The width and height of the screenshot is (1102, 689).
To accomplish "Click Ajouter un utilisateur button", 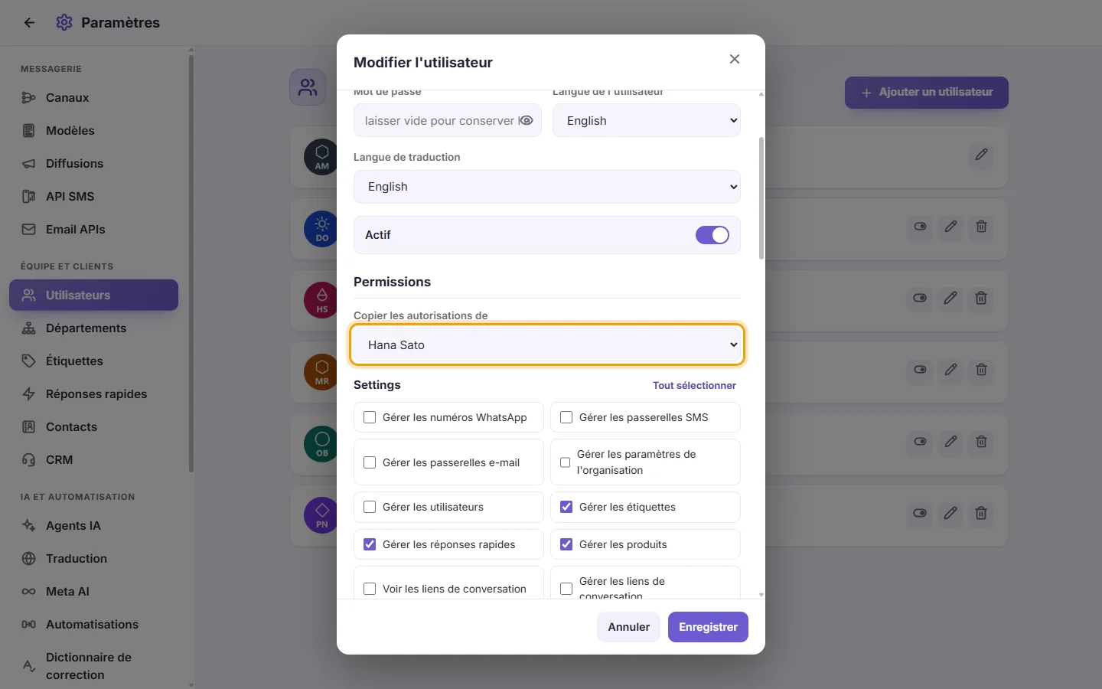I will pos(927,93).
